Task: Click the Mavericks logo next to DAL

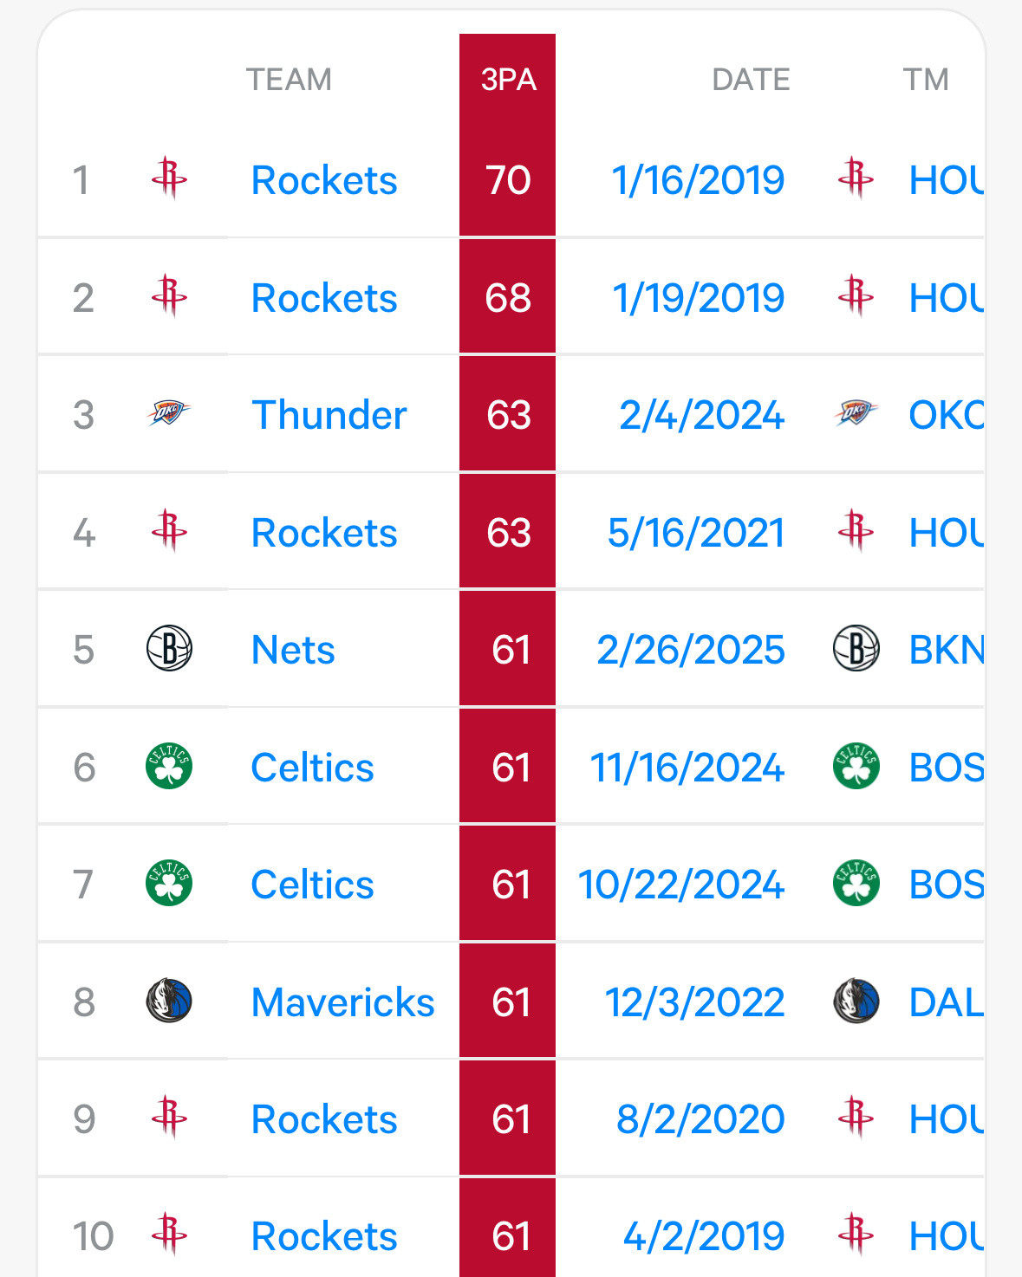Action: [x=856, y=1002]
